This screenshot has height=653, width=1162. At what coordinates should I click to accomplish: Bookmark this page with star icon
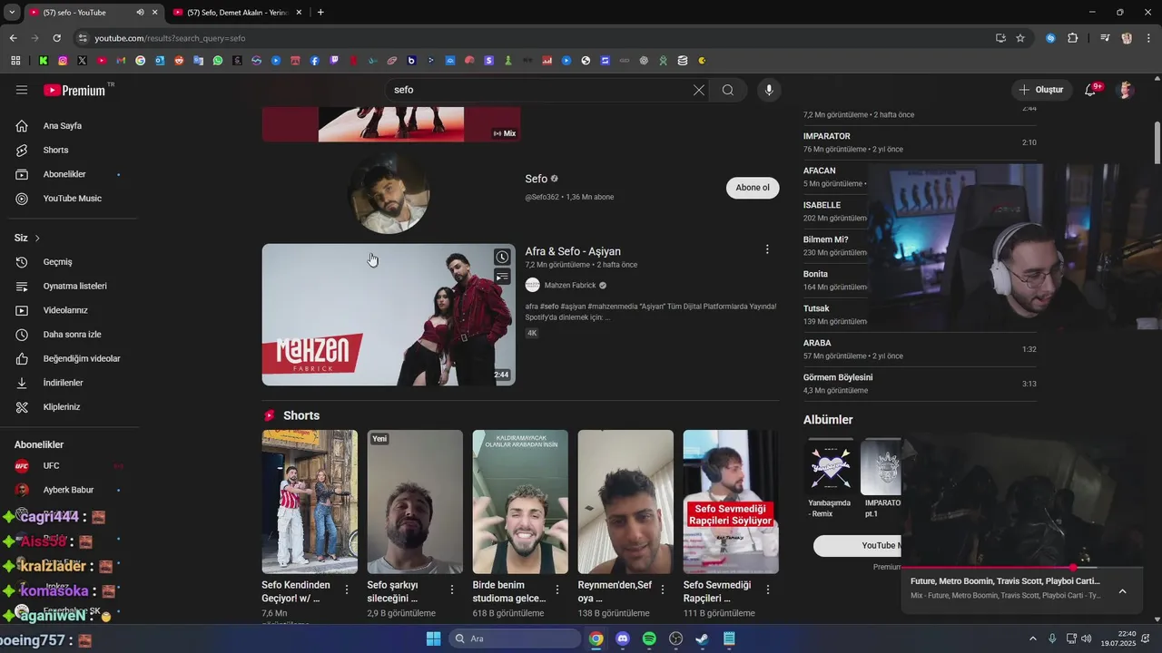1020,38
